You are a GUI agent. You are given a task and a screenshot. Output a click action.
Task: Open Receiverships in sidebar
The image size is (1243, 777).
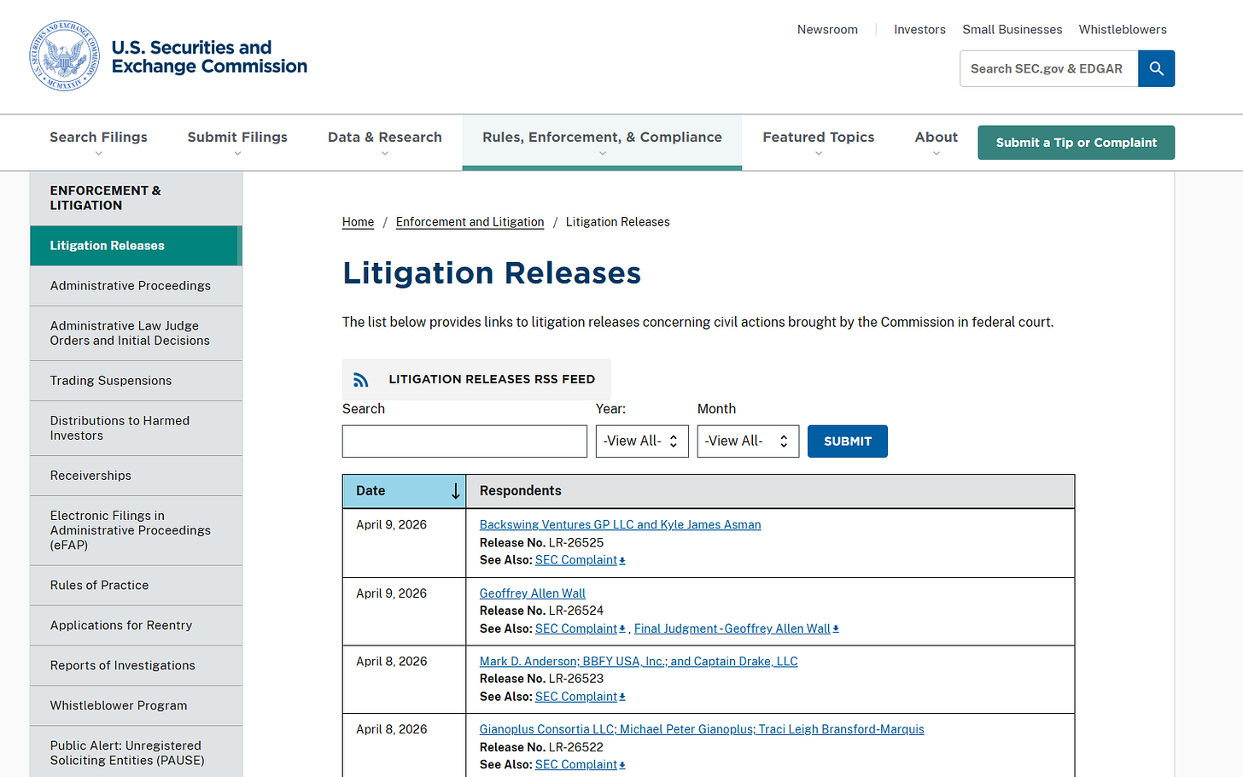pyautogui.click(x=136, y=476)
